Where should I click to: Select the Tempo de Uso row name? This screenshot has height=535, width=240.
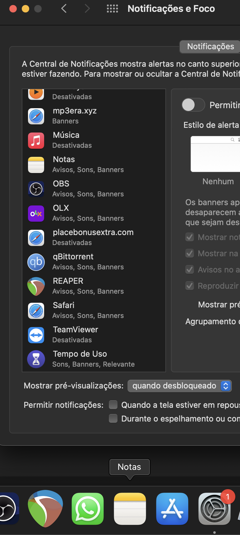click(80, 354)
